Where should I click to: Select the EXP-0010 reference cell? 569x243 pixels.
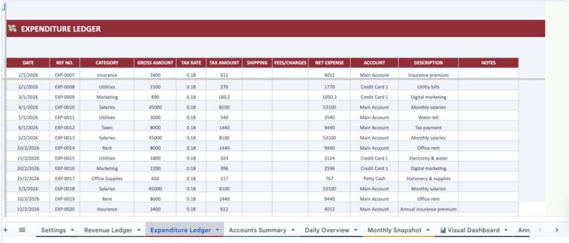tap(65, 107)
